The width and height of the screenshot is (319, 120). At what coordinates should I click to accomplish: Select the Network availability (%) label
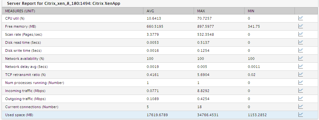click(24, 59)
